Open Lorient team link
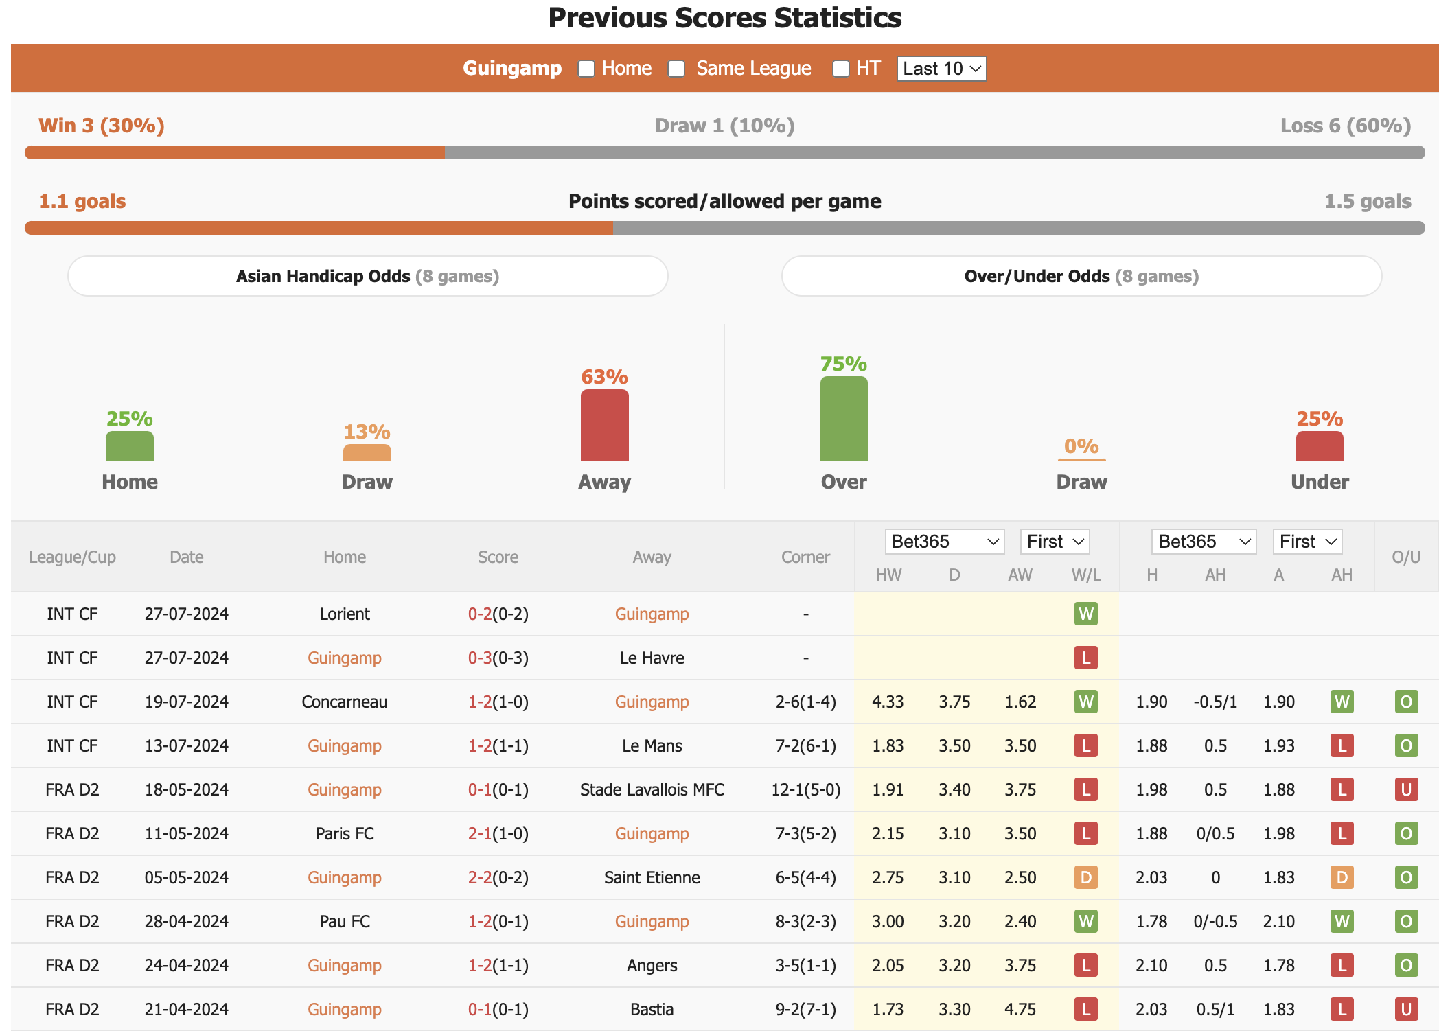 345,614
